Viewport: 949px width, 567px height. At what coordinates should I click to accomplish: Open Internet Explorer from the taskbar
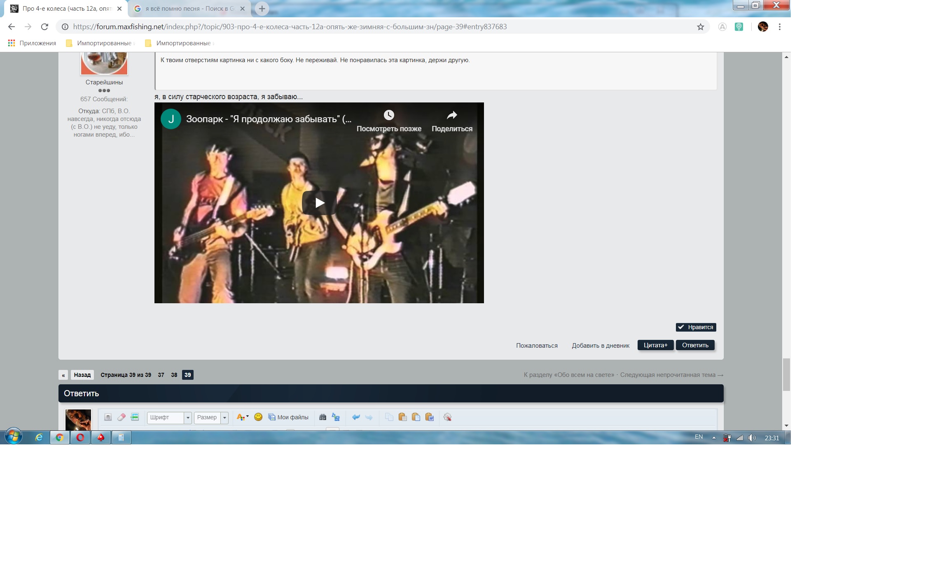(39, 437)
